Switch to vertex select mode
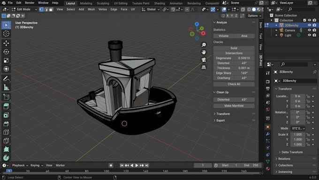Screen dimensions: 319x180 41,9
